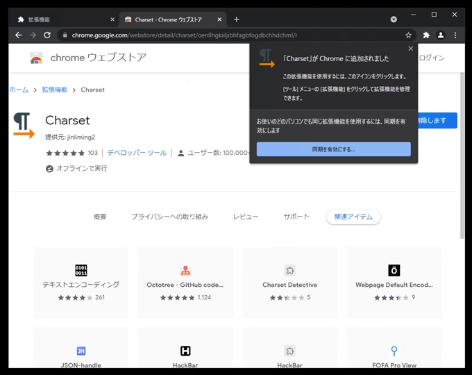This screenshot has height=375, width=472.
Task: Open the Charset Detective puzzle icon
Action: point(289,270)
